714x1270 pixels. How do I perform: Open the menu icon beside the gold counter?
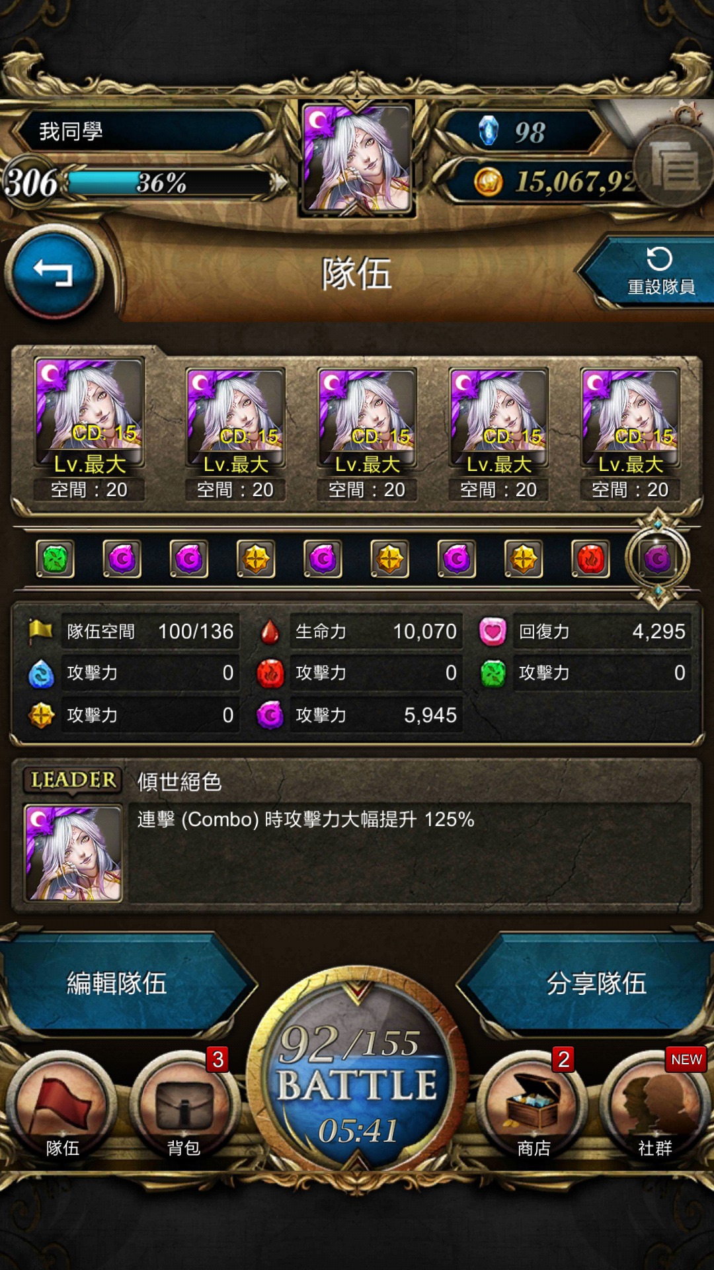(673, 166)
